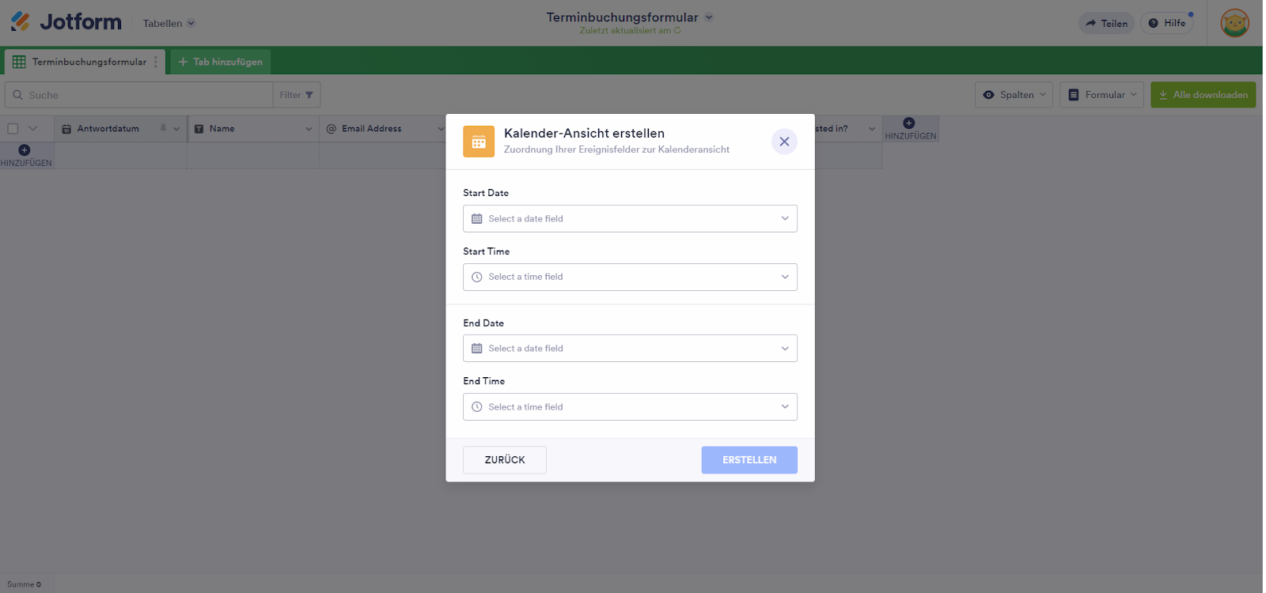Click the ERSTELLEN button
This screenshot has height=593, width=1266.
749,460
